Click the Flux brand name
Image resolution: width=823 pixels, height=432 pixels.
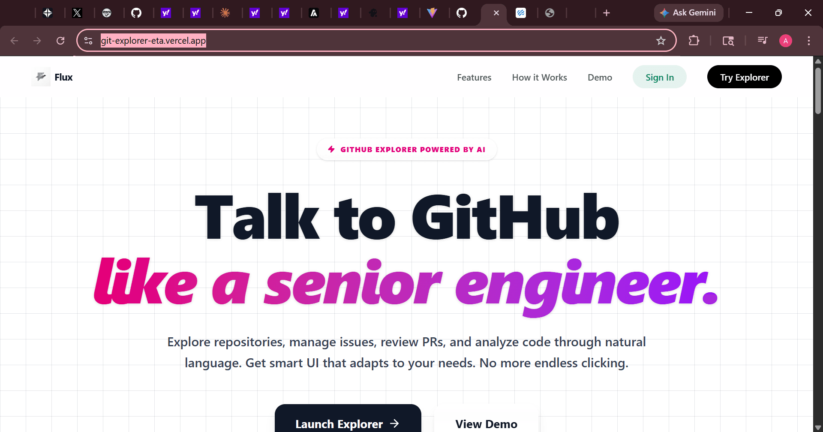point(63,78)
